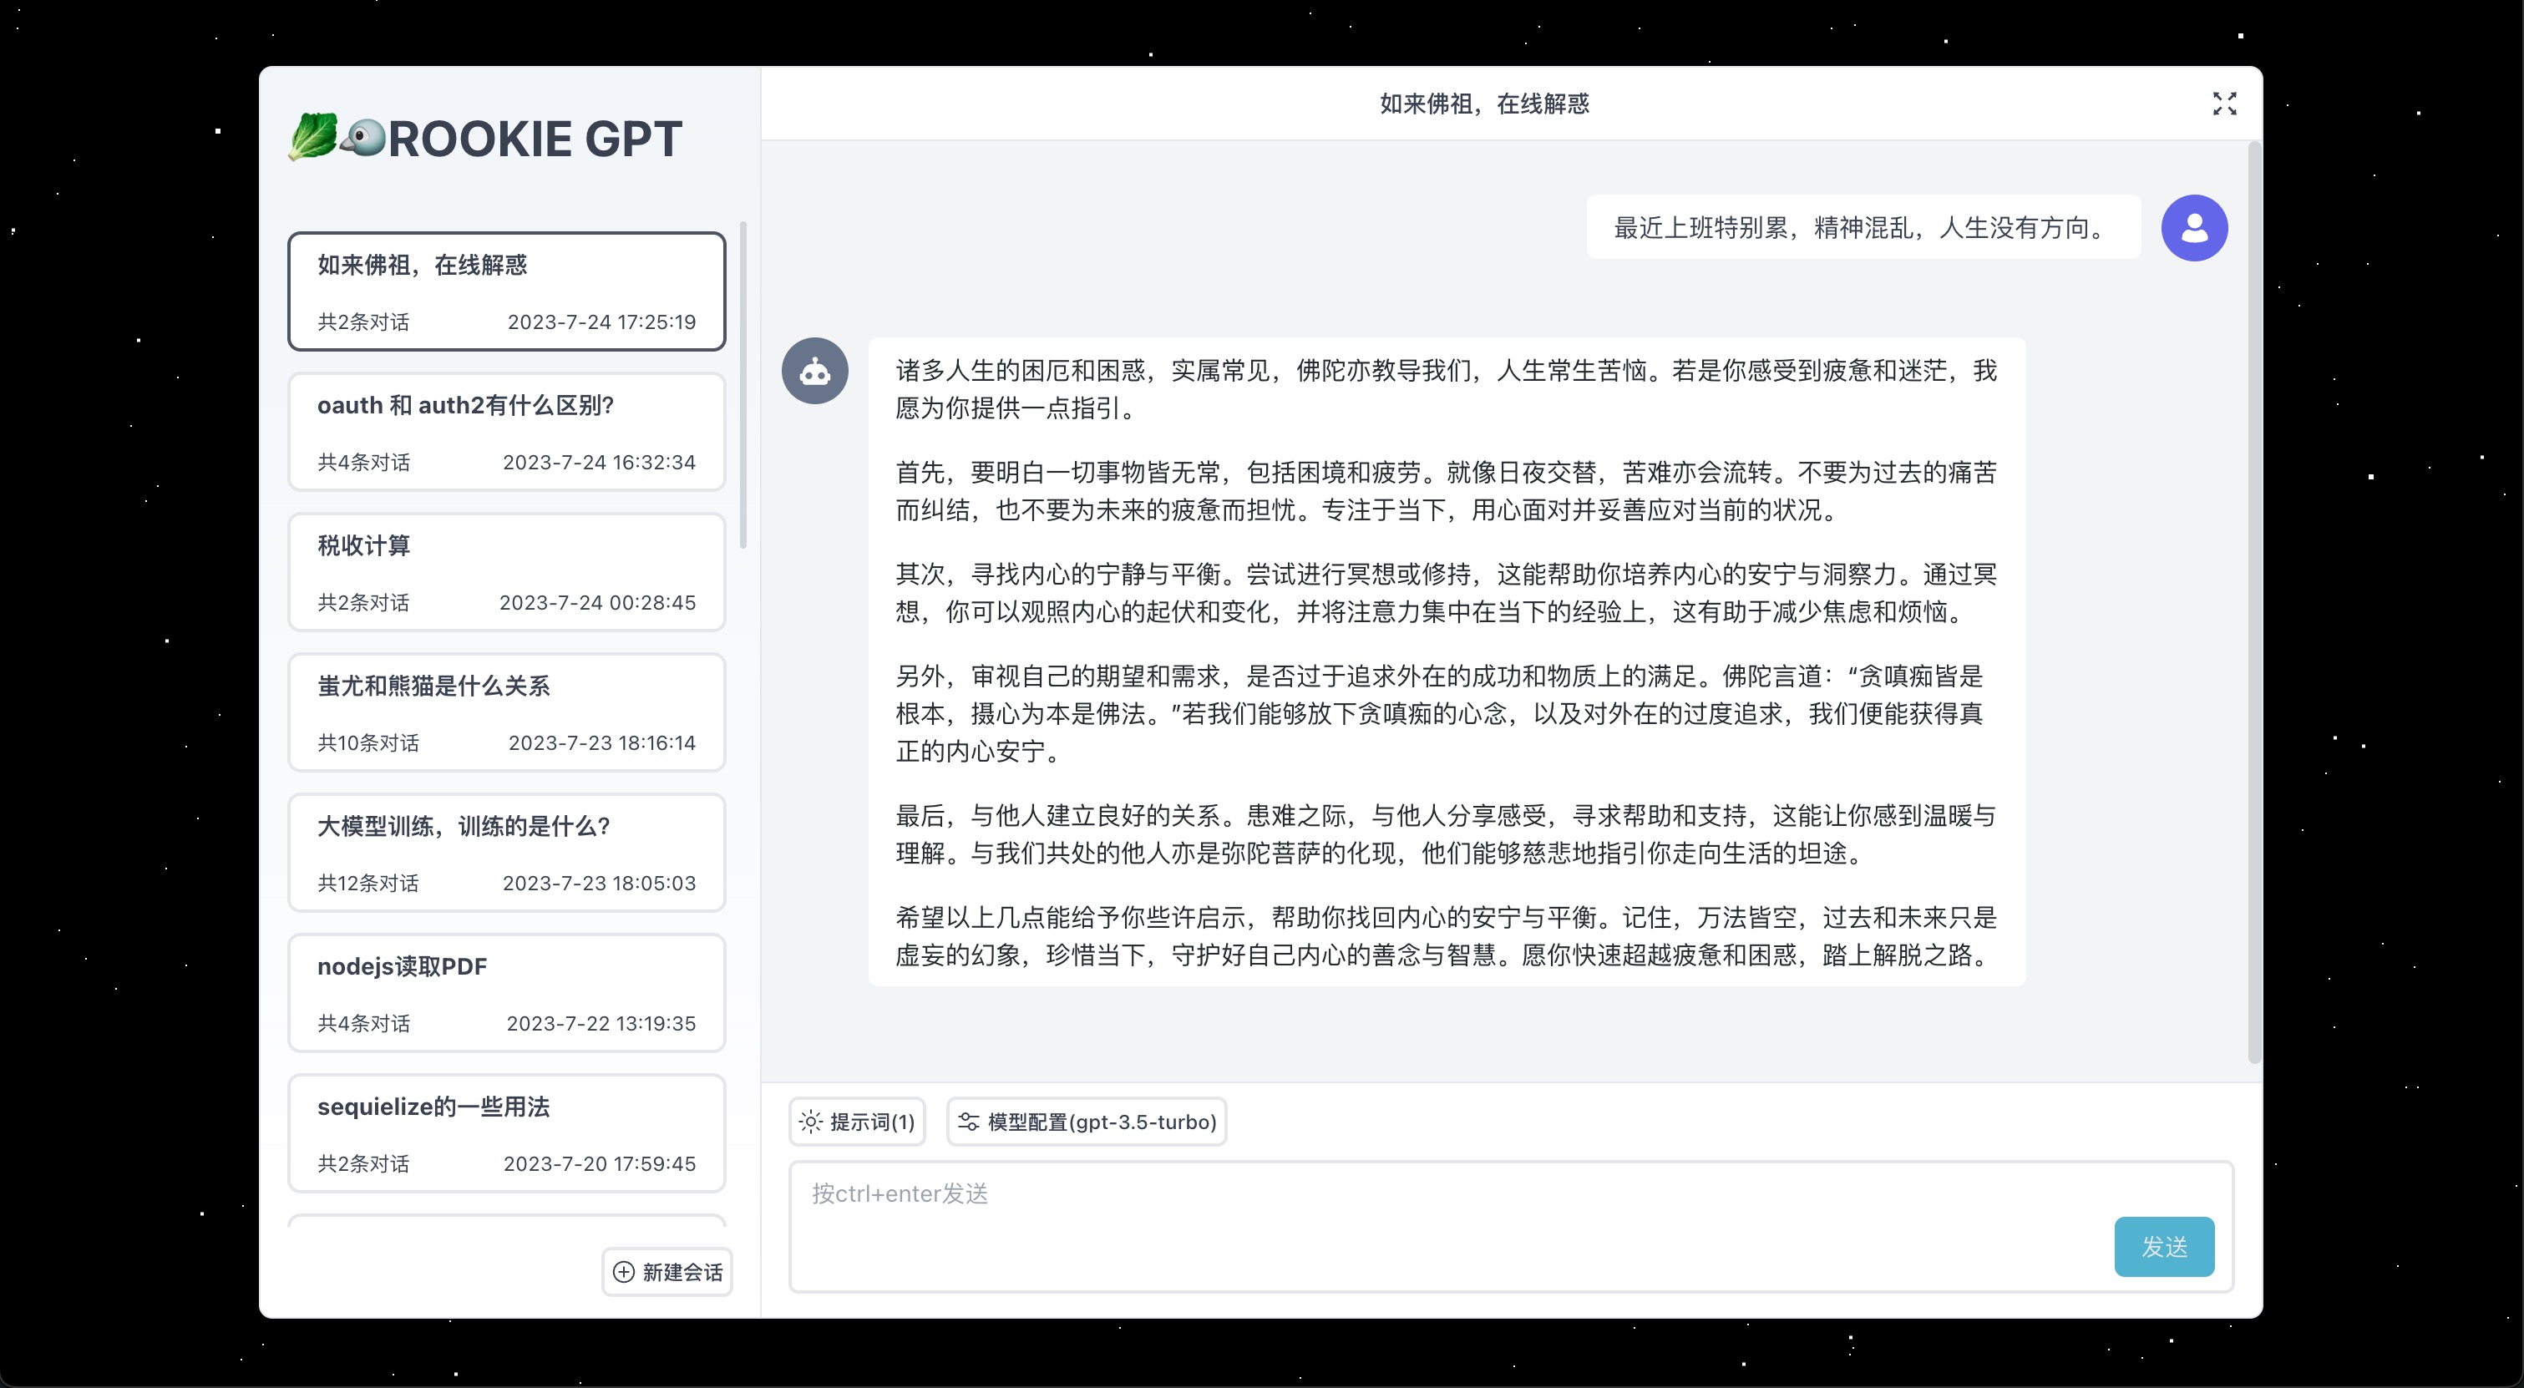This screenshot has height=1388, width=2524.
Task: Click the user avatar icon
Action: point(2194,228)
